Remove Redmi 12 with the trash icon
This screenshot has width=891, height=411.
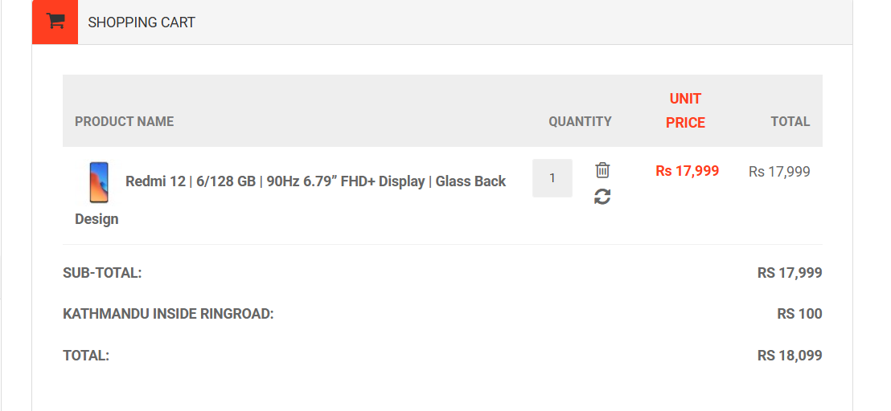(x=602, y=170)
